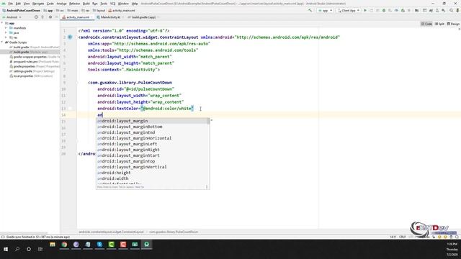The image size is (461, 259).
Task: Open settings.gradle in Gradle Scripts
Action: coord(32,71)
